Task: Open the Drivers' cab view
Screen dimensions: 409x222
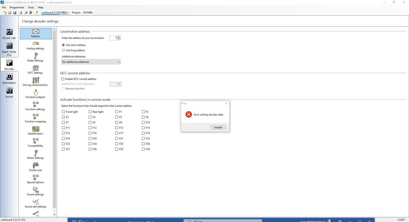Action: point(9,34)
